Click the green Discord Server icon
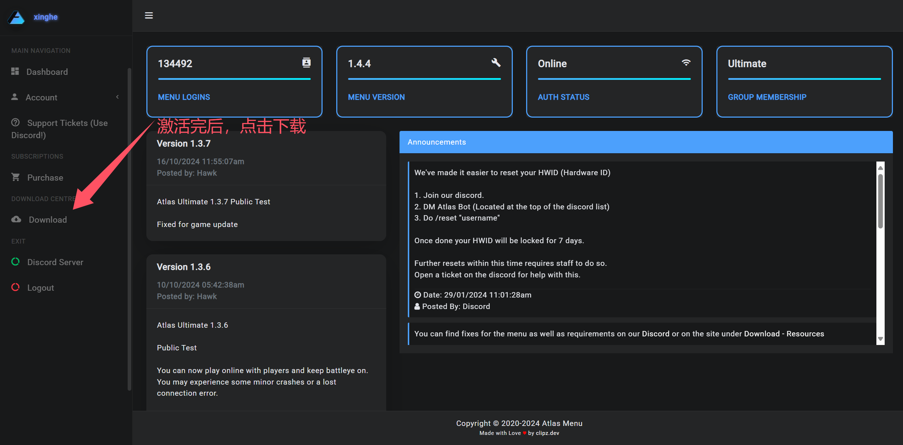The width and height of the screenshot is (903, 445). point(15,262)
